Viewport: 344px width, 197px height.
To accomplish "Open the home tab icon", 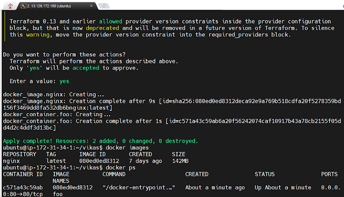I will pos(10,6).
